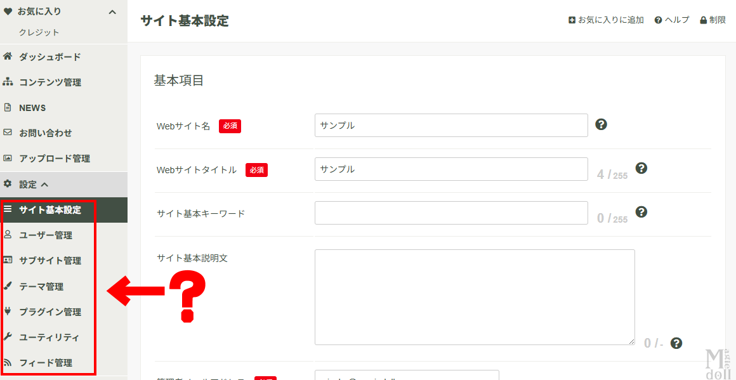
Task: Select サブサイト管理 menu item
Action: click(50, 261)
